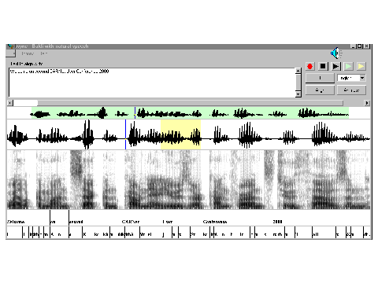This screenshot has width=378, height=283.
Task: Click the Align button
Action: coord(320,90)
